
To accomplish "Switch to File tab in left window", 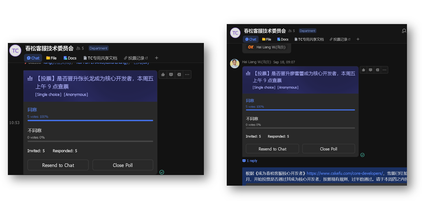I will tap(51, 58).
